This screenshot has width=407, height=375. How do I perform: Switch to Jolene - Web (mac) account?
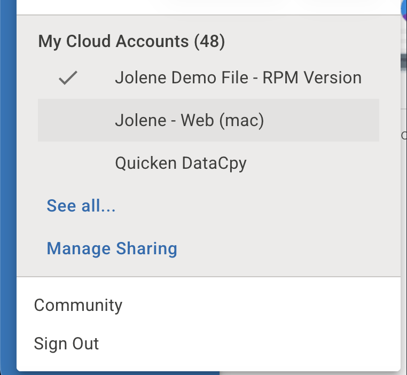tap(190, 120)
